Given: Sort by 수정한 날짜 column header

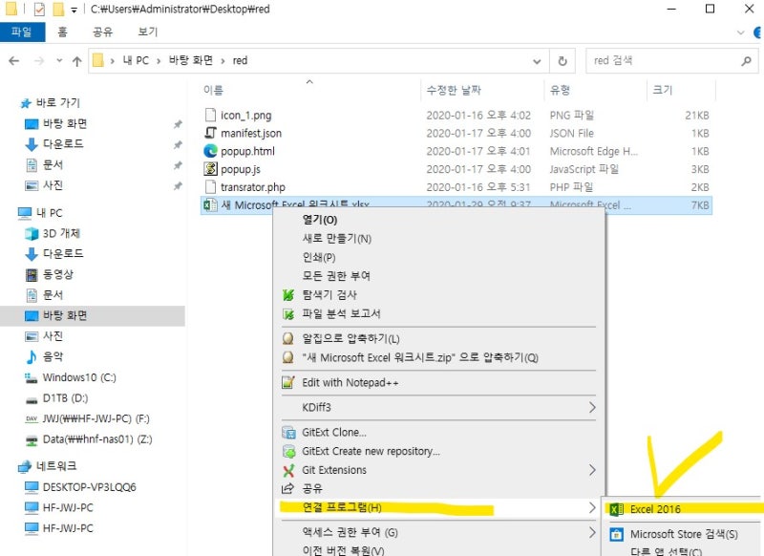Looking at the screenshot, I should pos(454,90).
